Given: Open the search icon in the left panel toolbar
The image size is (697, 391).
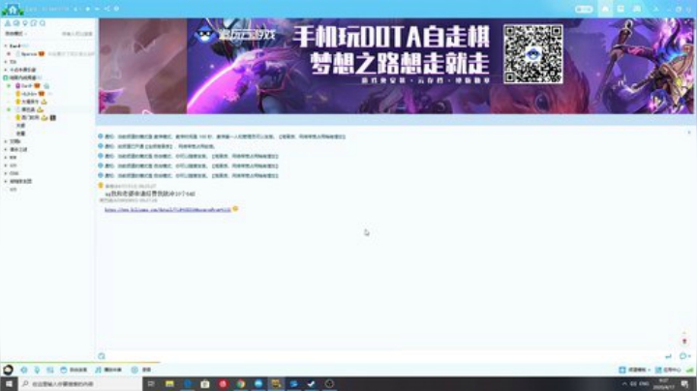Looking at the screenshot, I should tap(43, 22).
